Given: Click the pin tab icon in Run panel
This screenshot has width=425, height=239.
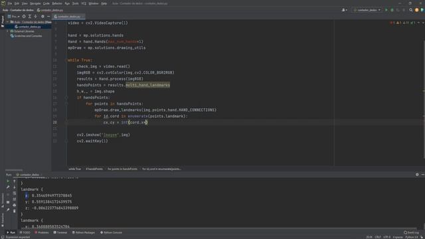Looking at the screenshot, I should coord(8,210).
